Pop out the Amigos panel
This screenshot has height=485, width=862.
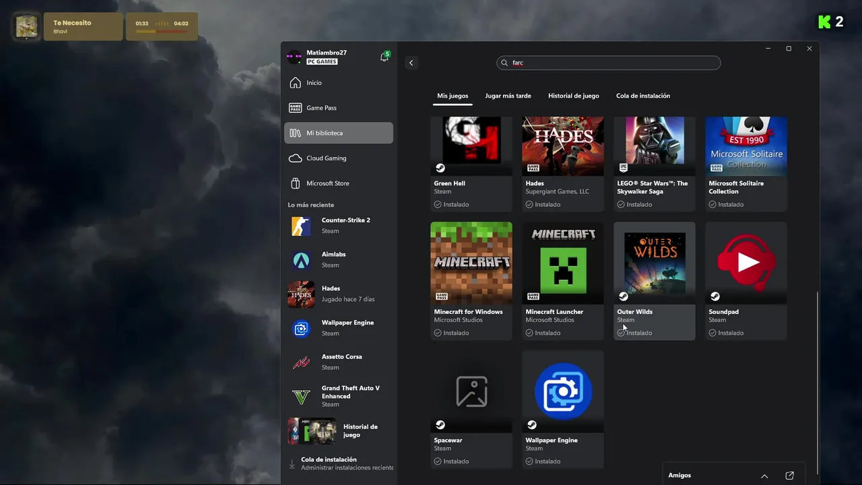click(790, 476)
